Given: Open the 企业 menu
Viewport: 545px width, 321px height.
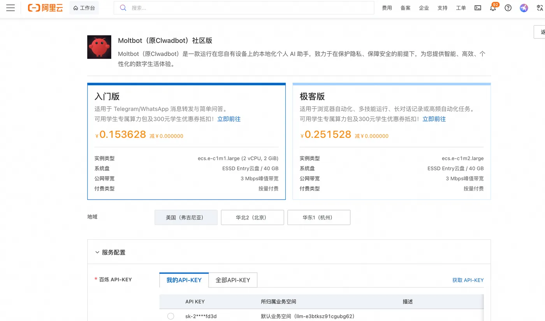Looking at the screenshot, I should (x=424, y=8).
